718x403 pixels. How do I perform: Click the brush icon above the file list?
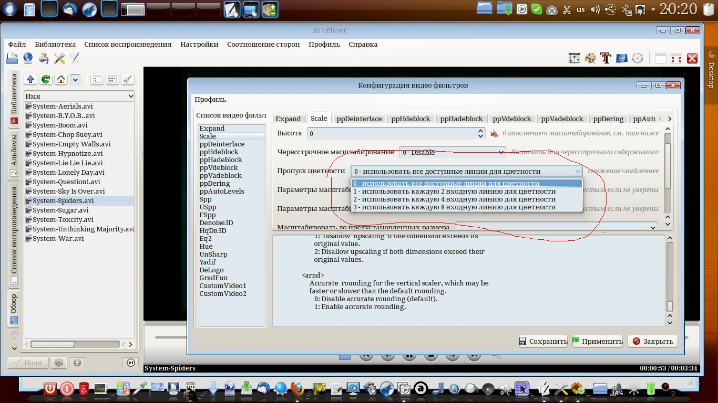coord(127,79)
